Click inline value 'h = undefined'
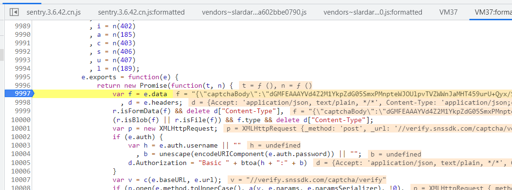512x190 pixels. 273,145
